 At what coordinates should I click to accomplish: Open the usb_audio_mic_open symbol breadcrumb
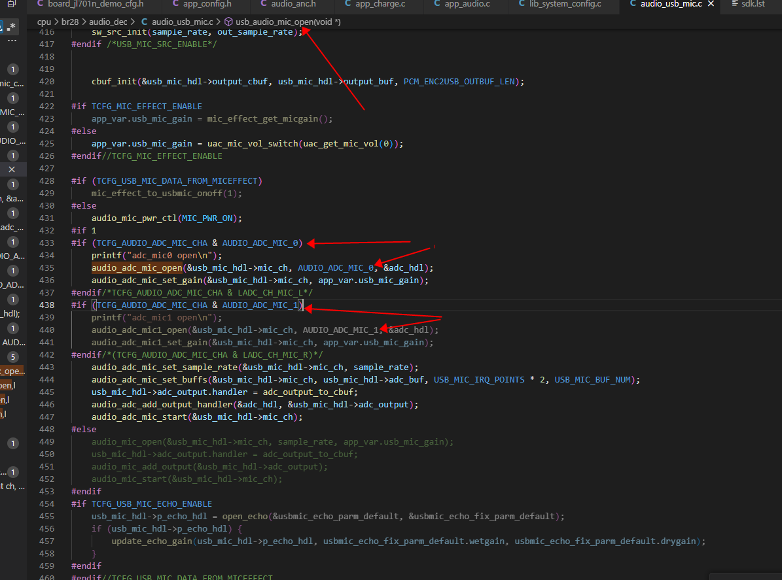(288, 22)
